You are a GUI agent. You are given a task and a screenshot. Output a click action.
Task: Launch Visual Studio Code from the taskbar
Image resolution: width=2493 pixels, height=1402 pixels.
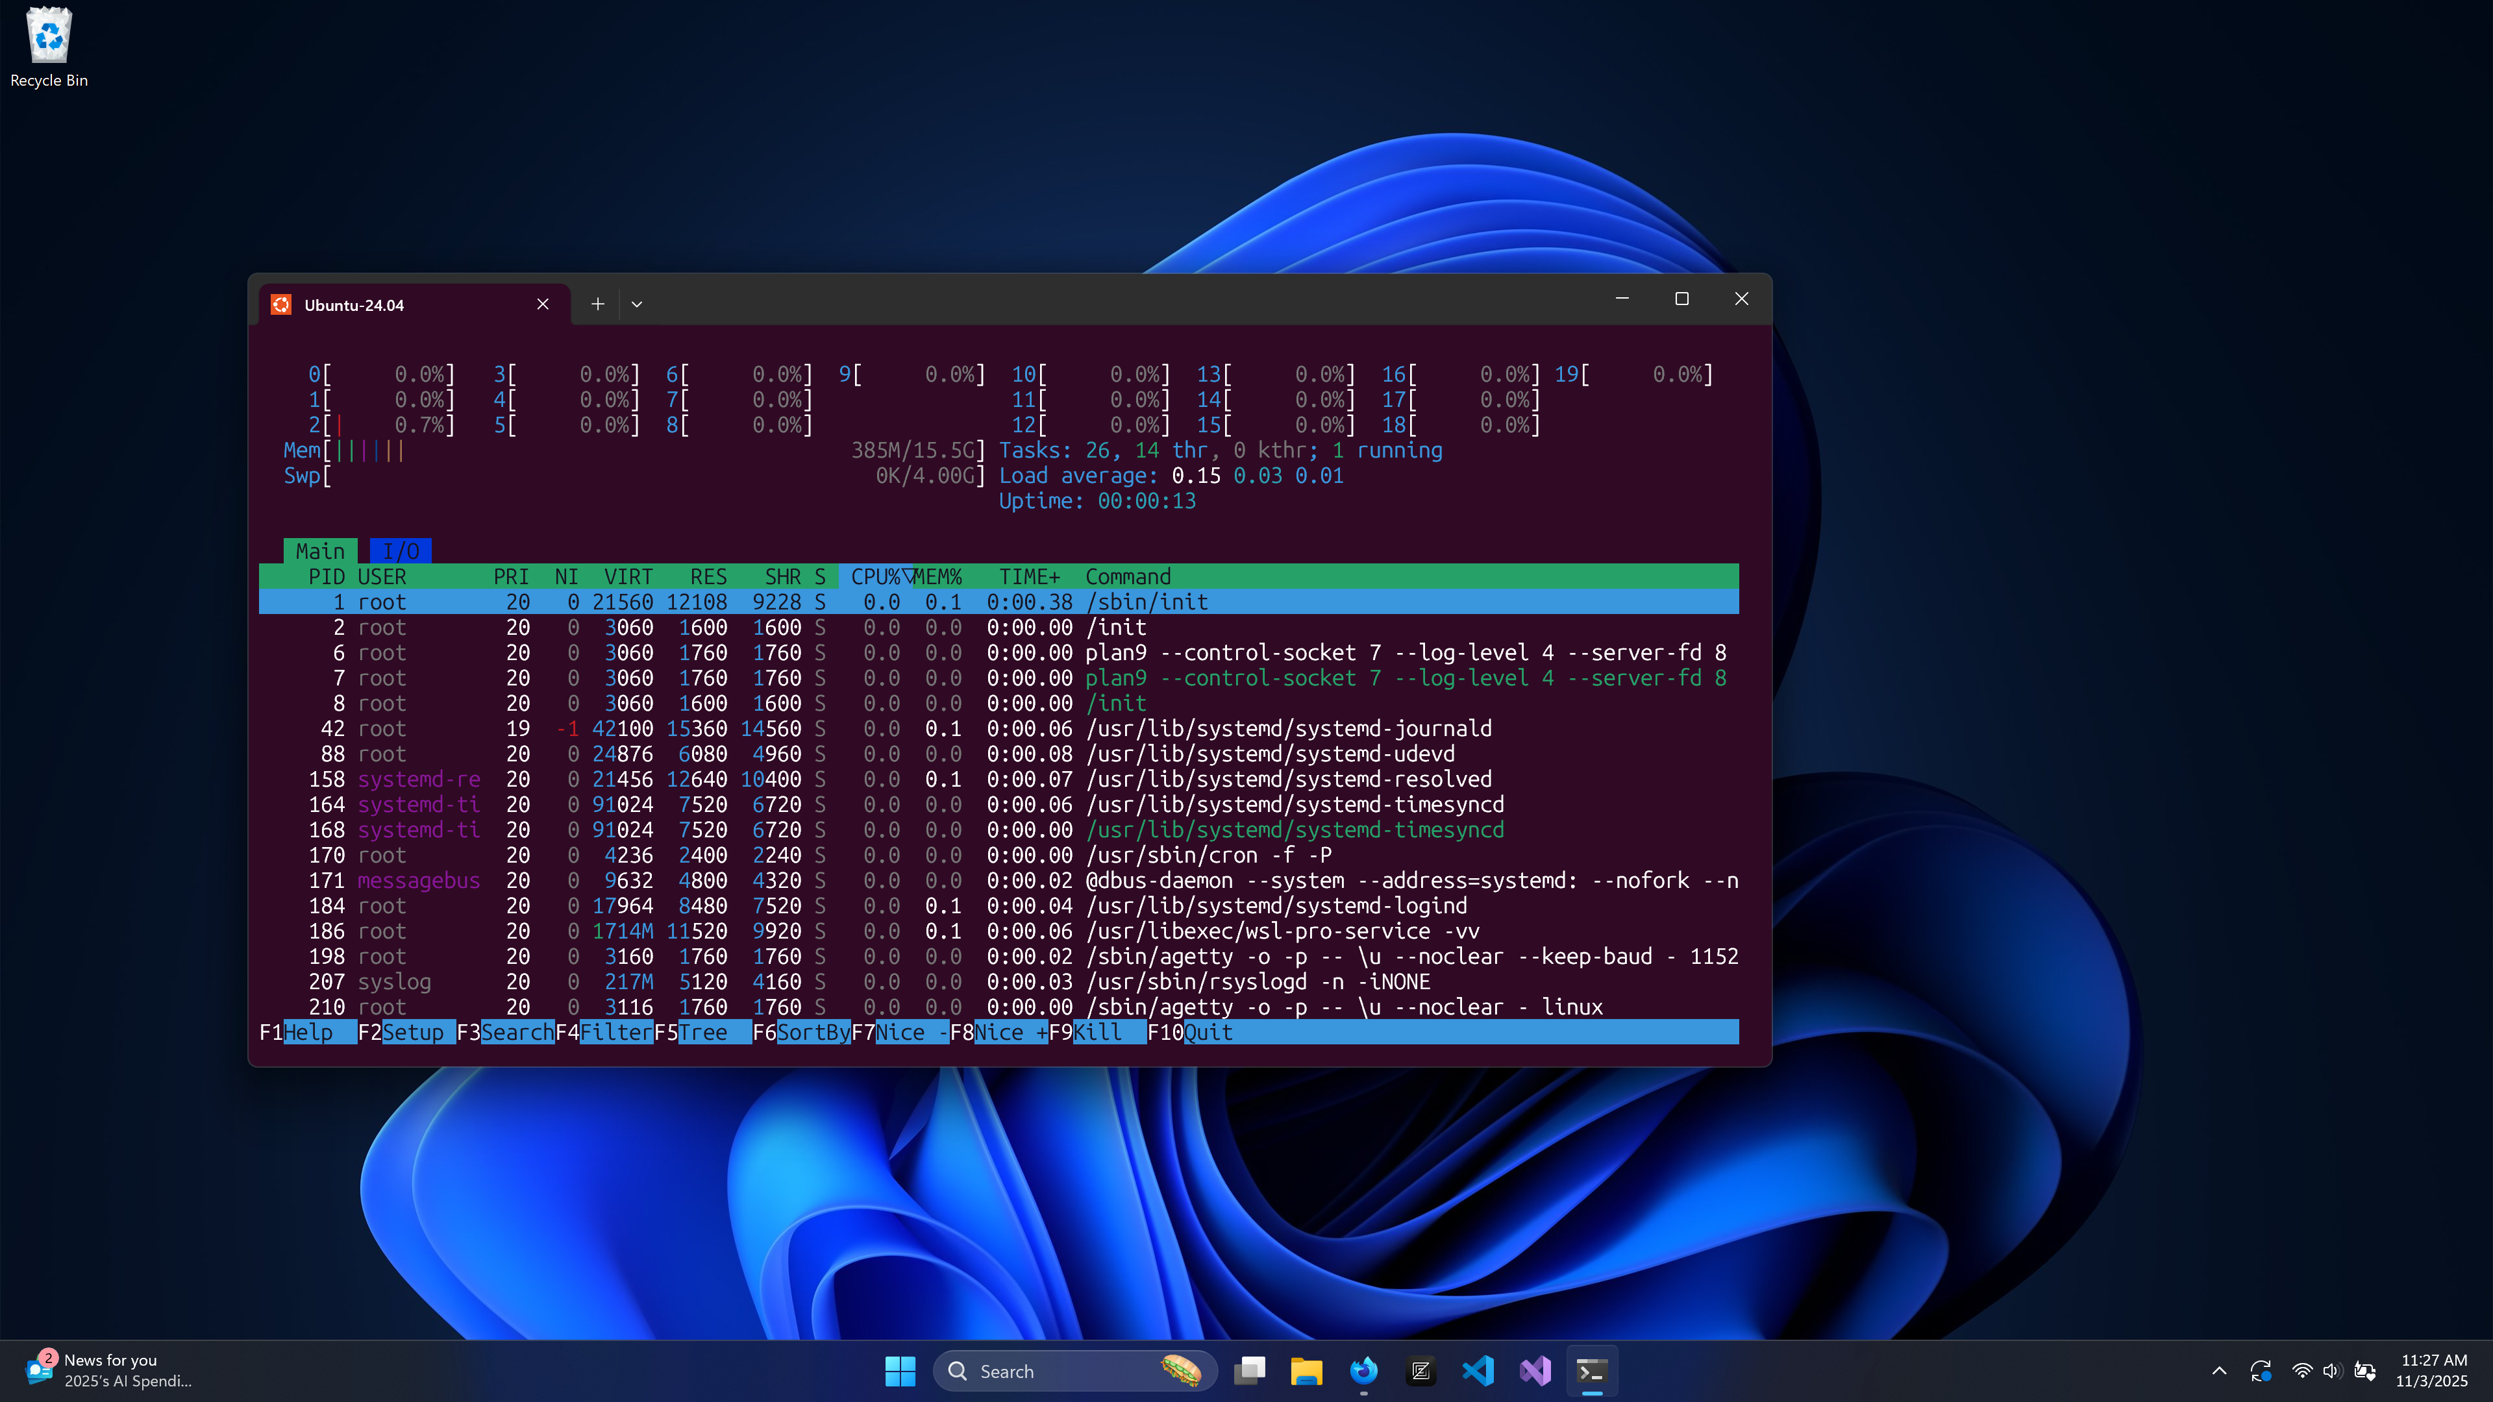pyautogui.click(x=1478, y=1370)
